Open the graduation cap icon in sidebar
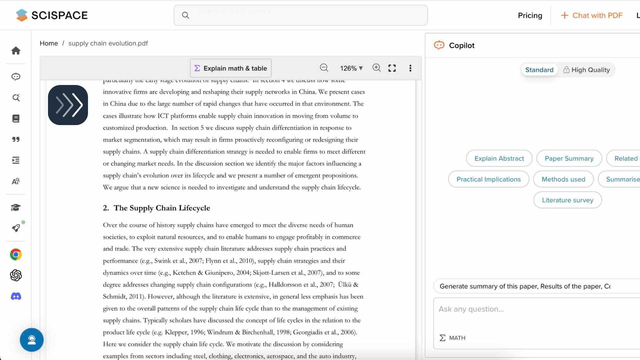The image size is (640, 360). coord(16,207)
